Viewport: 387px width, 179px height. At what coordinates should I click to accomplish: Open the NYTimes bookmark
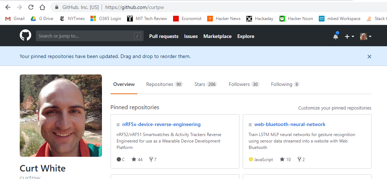coord(72,19)
